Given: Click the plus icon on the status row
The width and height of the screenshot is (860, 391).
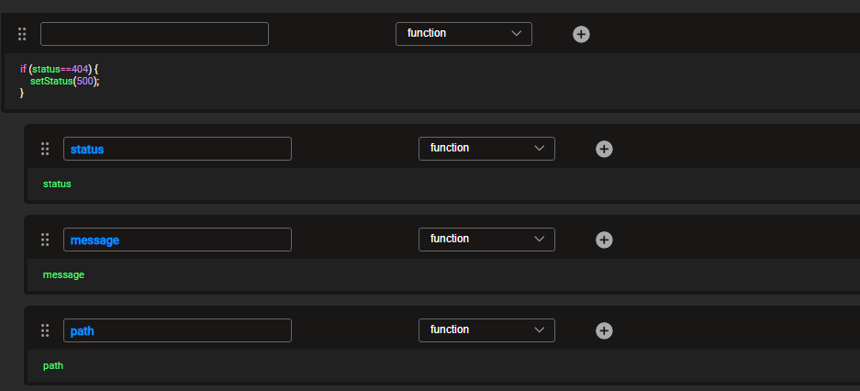Looking at the screenshot, I should (x=604, y=149).
